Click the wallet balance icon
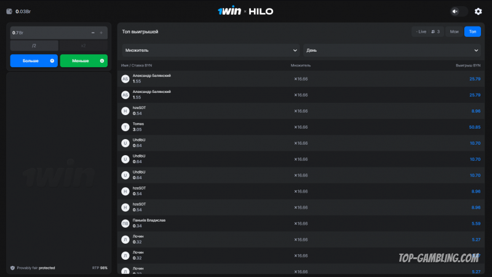492x277 pixels. pyautogui.click(x=9, y=11)
